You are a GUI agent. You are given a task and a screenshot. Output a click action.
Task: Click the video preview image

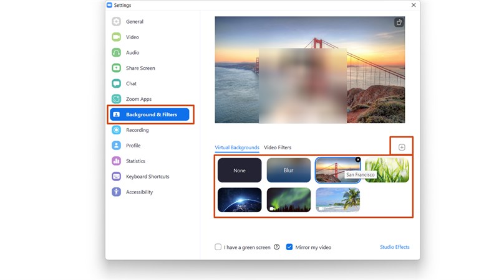pyautogui.click(x=309, y=70)
